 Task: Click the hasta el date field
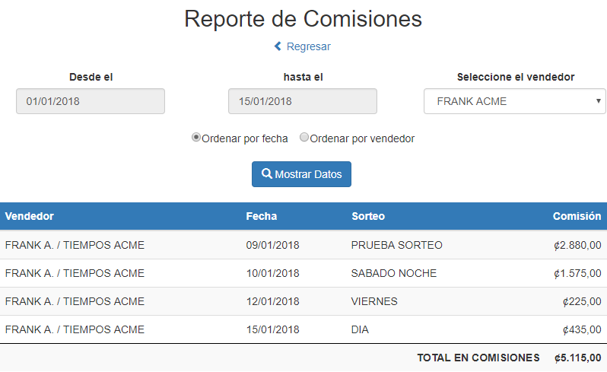303,101
